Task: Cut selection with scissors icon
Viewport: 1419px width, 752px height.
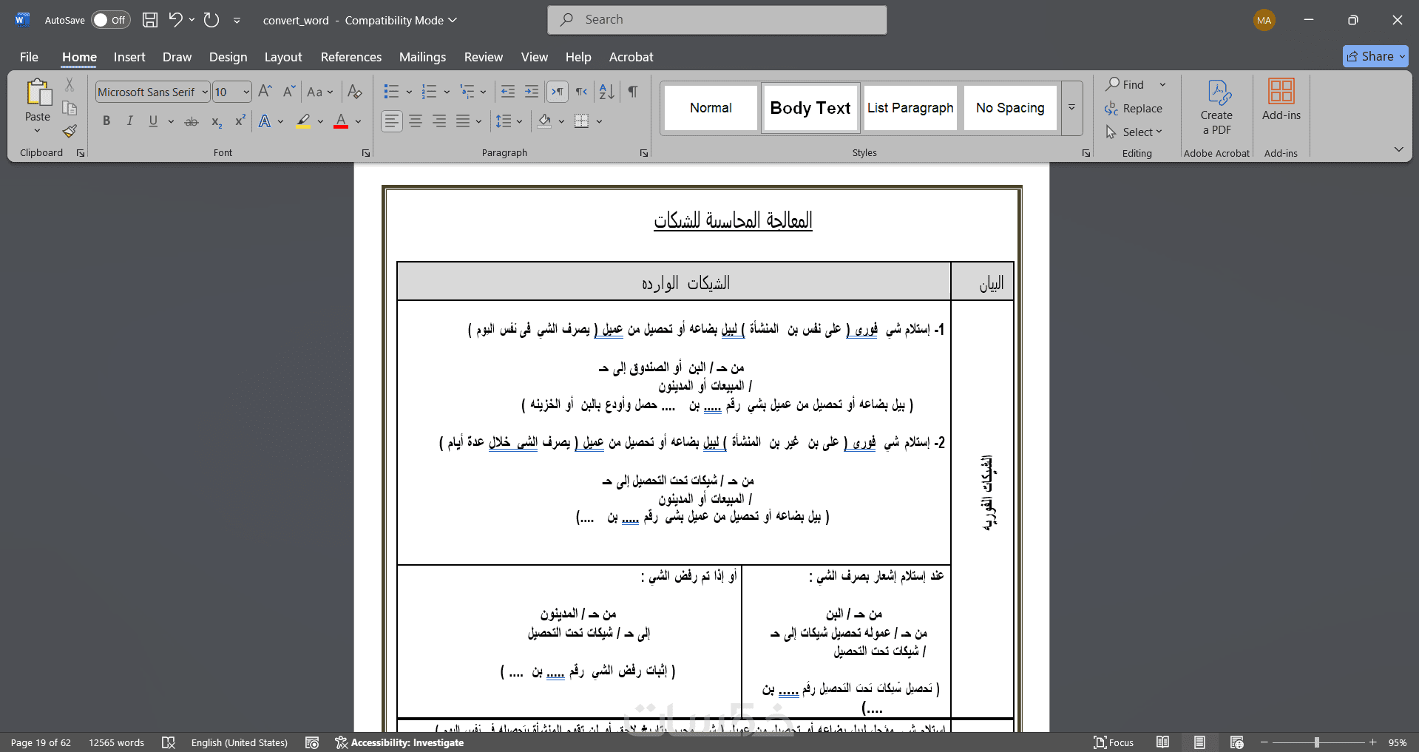Action: tap(70, 84)
